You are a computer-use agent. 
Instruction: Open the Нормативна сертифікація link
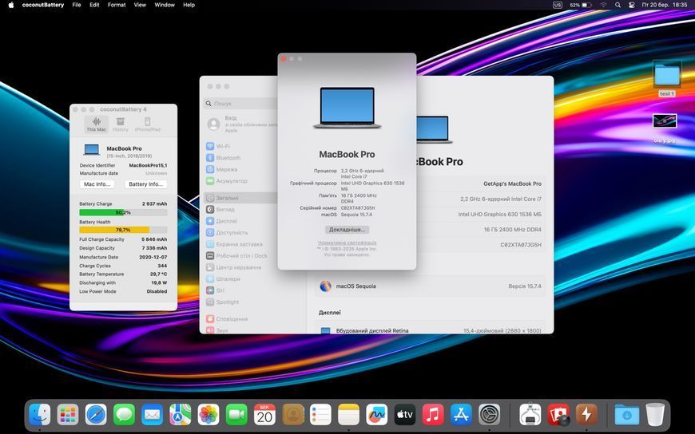pos(347,243)
